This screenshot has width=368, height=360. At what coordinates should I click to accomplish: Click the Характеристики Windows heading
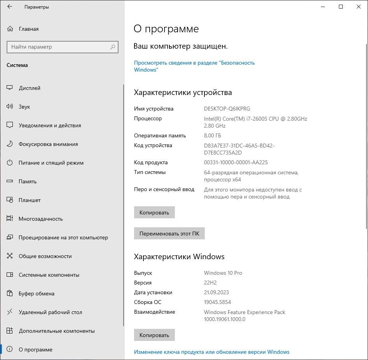(x=179, y=256)
